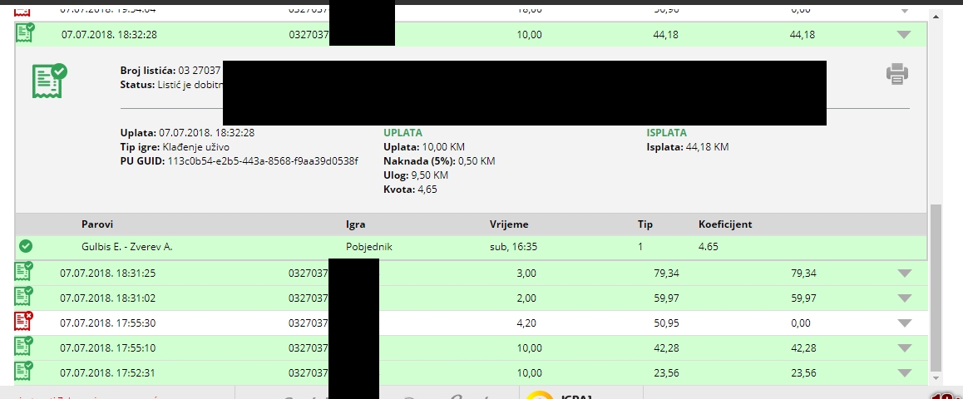963x399 pixels.
Task: Expand the 17:52:31 ticket row arrow
Action: click(x=904, y=373)
